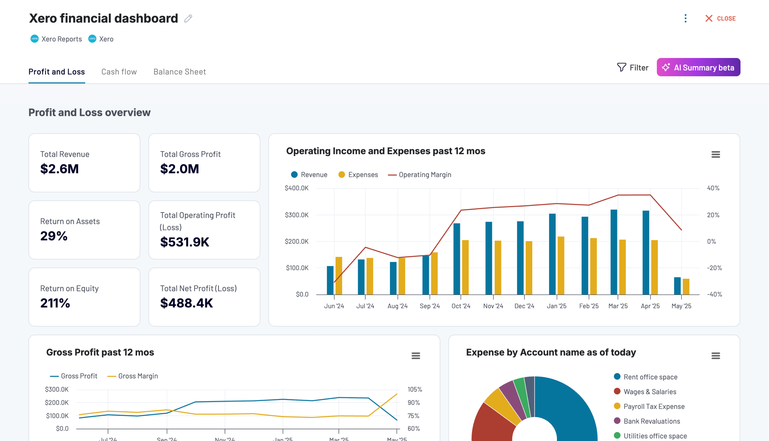Screen dimensions: 769x441
Task: Switch to the Cash flow tab
Action: 119,71
